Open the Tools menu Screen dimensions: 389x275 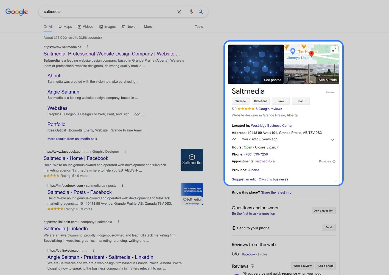pos(199,27)
